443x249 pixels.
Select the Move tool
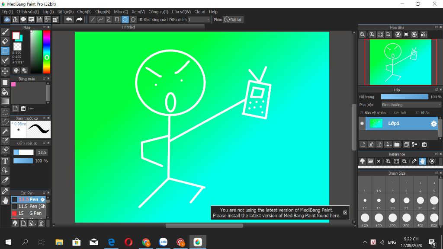pyautogui.click(x=5, y=71)
